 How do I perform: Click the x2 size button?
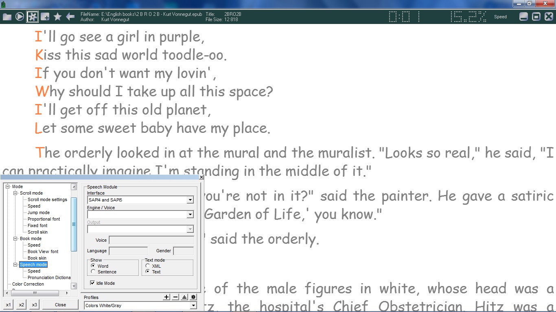coord(22,305)
